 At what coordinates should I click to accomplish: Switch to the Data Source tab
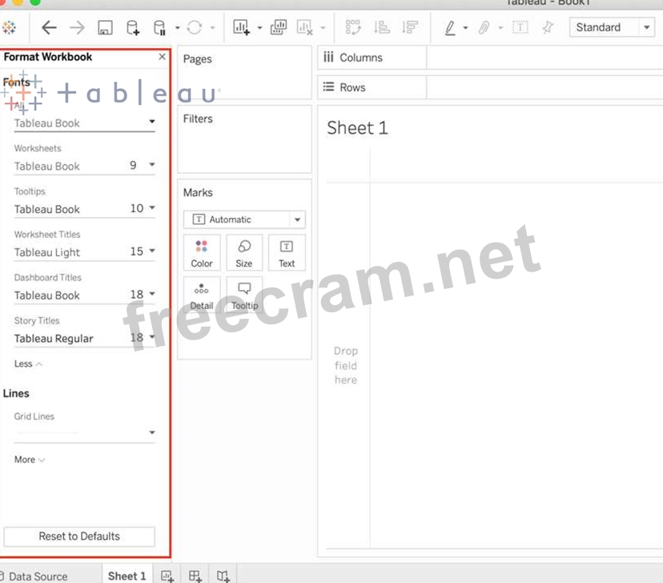click(37, 576)
